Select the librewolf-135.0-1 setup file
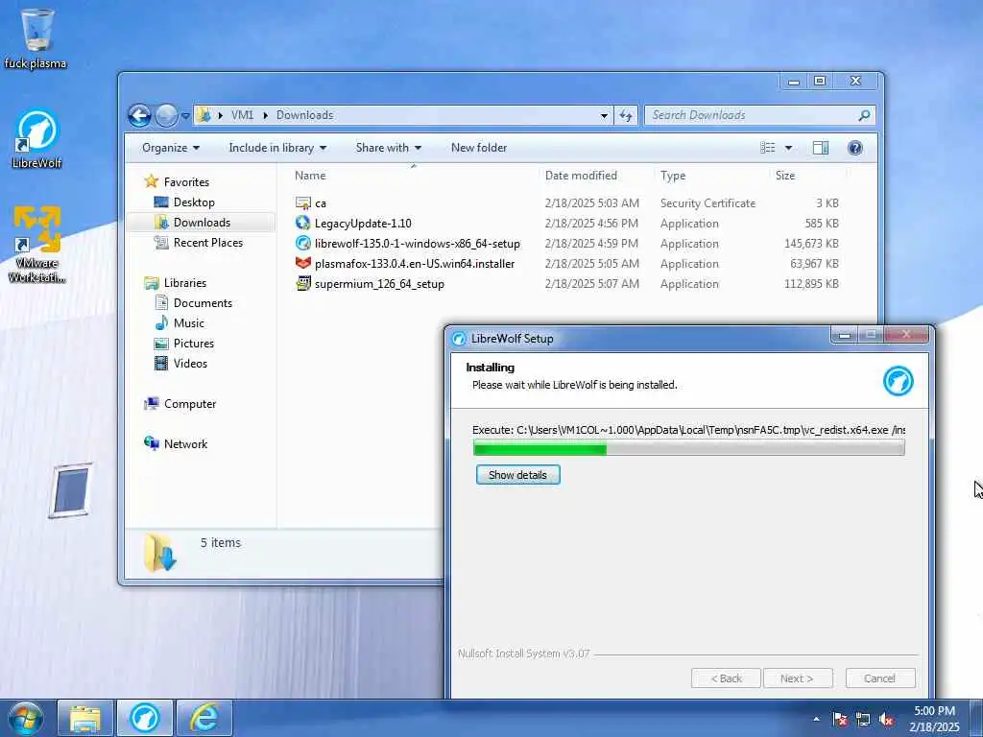983x737 pixels. 566,243
